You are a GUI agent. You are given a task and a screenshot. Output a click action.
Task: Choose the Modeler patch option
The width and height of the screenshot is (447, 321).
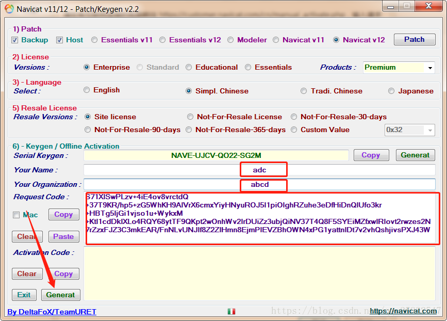(230, 40)
